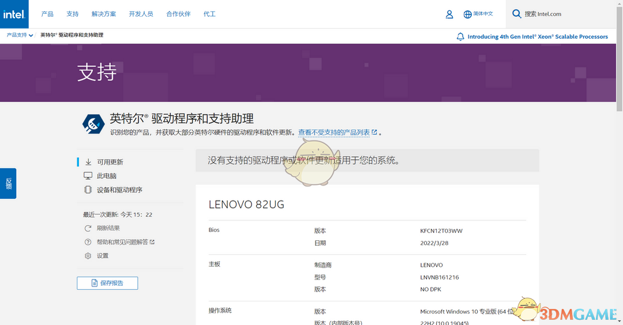
Task: Click external link icon after 查看不受支持的产品列表
Action: (x=374, y=132)
